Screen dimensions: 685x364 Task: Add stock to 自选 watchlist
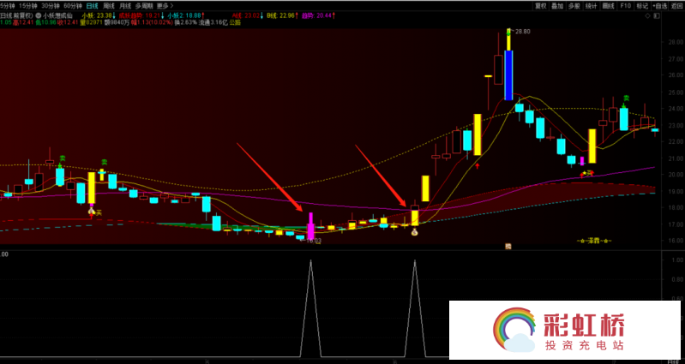click(x=659, y=6)
